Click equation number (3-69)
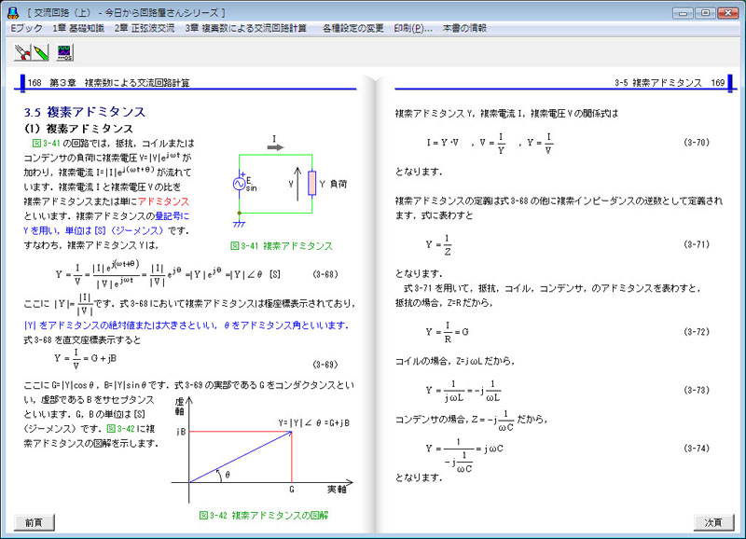 [x=325, y=365]
